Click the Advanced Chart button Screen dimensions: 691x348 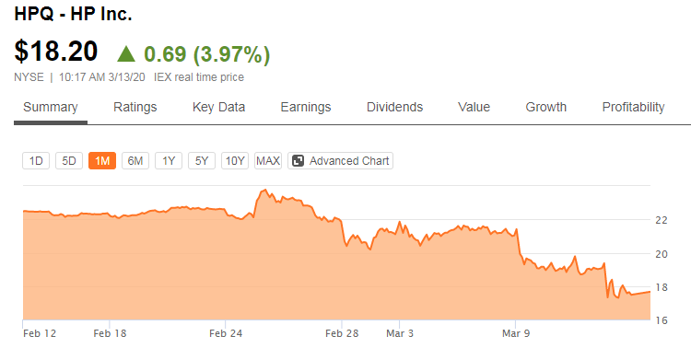coord(340,161)
